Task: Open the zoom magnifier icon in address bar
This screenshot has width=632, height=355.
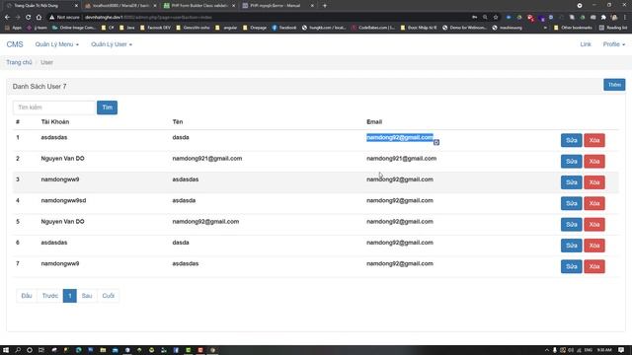Action: click(485, 18)
